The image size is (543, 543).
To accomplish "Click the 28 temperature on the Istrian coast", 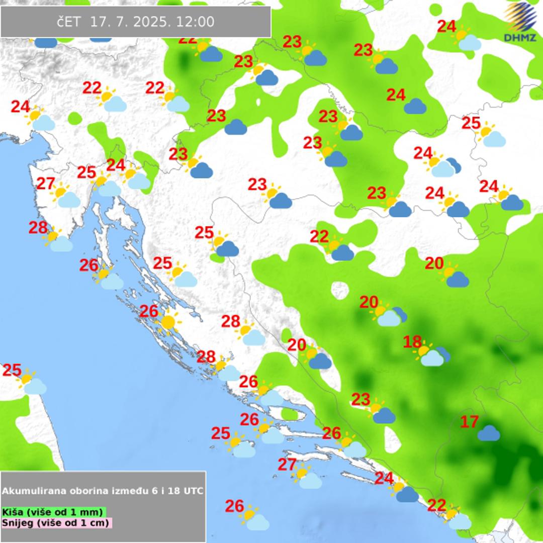I will [x=38, y=228].
